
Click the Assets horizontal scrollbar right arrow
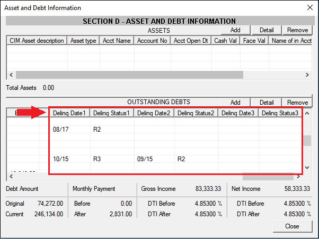(x=307, y=75)
